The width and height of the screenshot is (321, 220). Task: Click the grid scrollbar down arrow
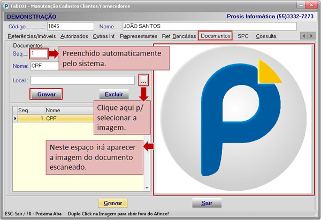pos(147,188)
